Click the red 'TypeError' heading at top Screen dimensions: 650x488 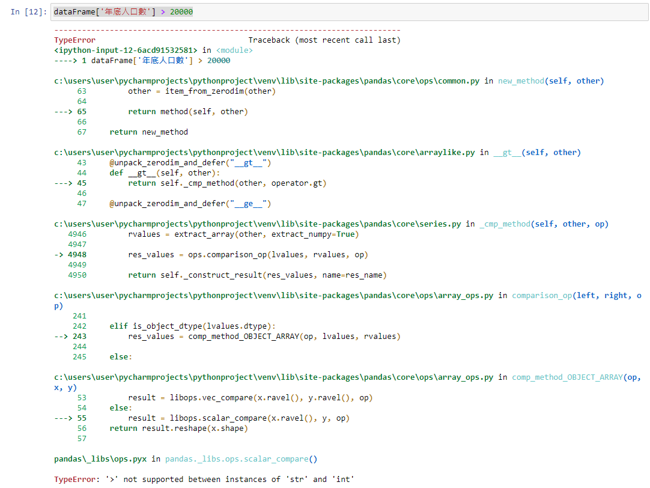74,40
